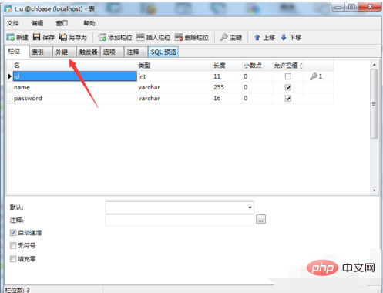Viewport: 383px width, 293px height.
Task: Click the field list scrollbar down arrow
Action: point(375,190)
